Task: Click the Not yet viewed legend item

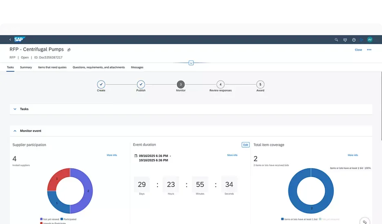Action: (50, 219)
